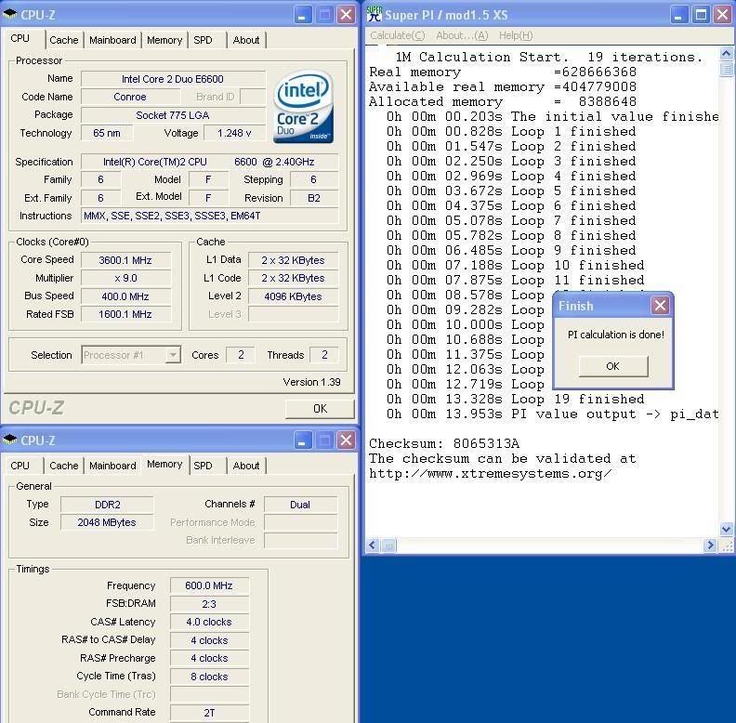Open Calculate(C) menu in Super PI
Screen dimensions: 736x723
click(397, 35)
